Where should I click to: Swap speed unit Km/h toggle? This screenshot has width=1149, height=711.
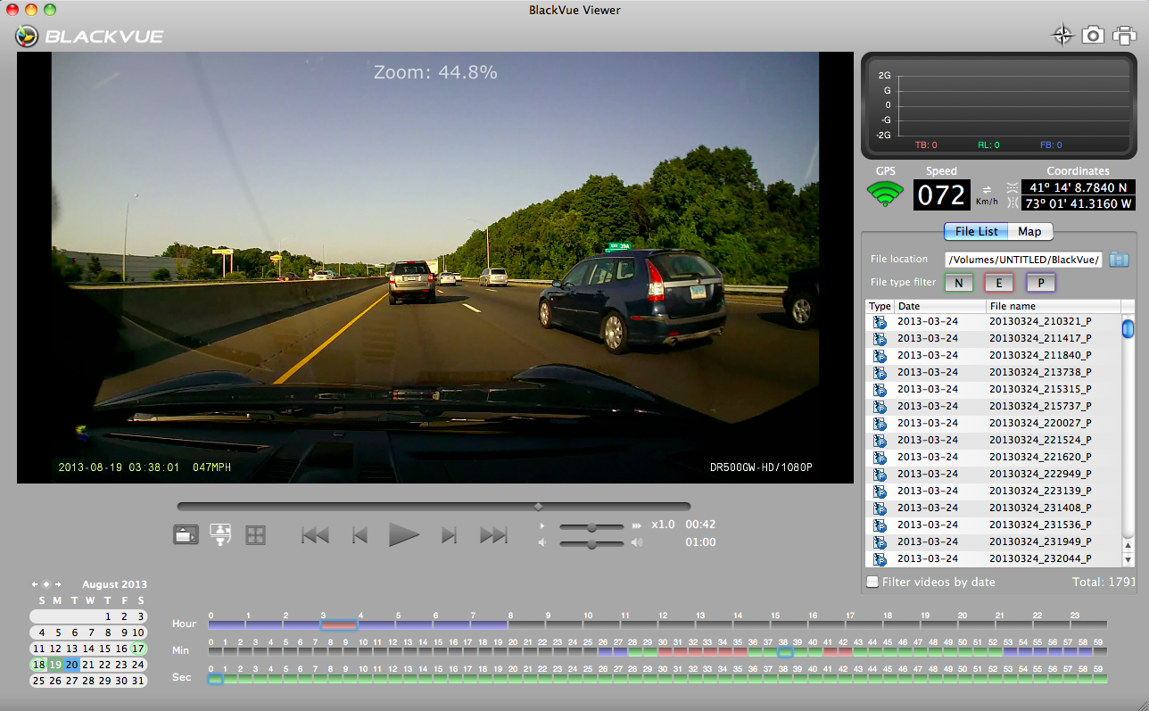987,190
